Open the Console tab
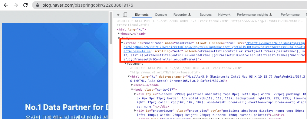Image resolution: width=307 pixels, height=119 pixels. [x=161, y=15]
